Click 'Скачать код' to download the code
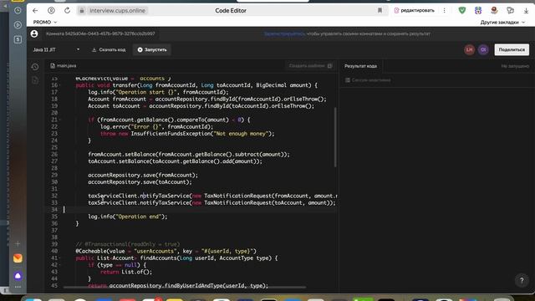 click(x=109, y=50)
